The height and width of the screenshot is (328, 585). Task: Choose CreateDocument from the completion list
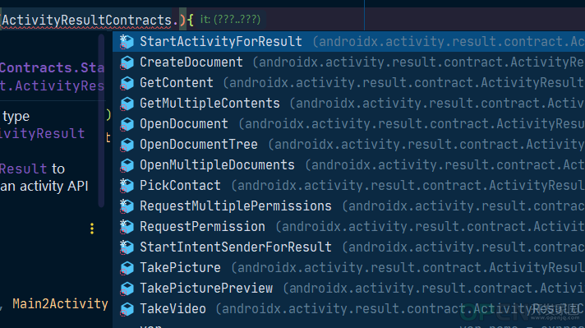click(349, 62)
